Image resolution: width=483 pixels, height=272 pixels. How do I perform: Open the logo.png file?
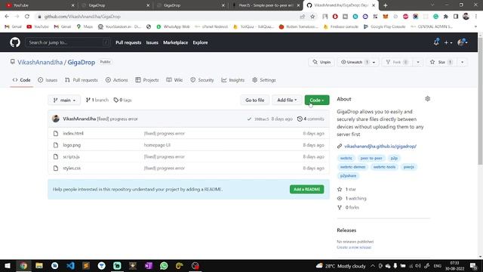click(x=72, y=145)
